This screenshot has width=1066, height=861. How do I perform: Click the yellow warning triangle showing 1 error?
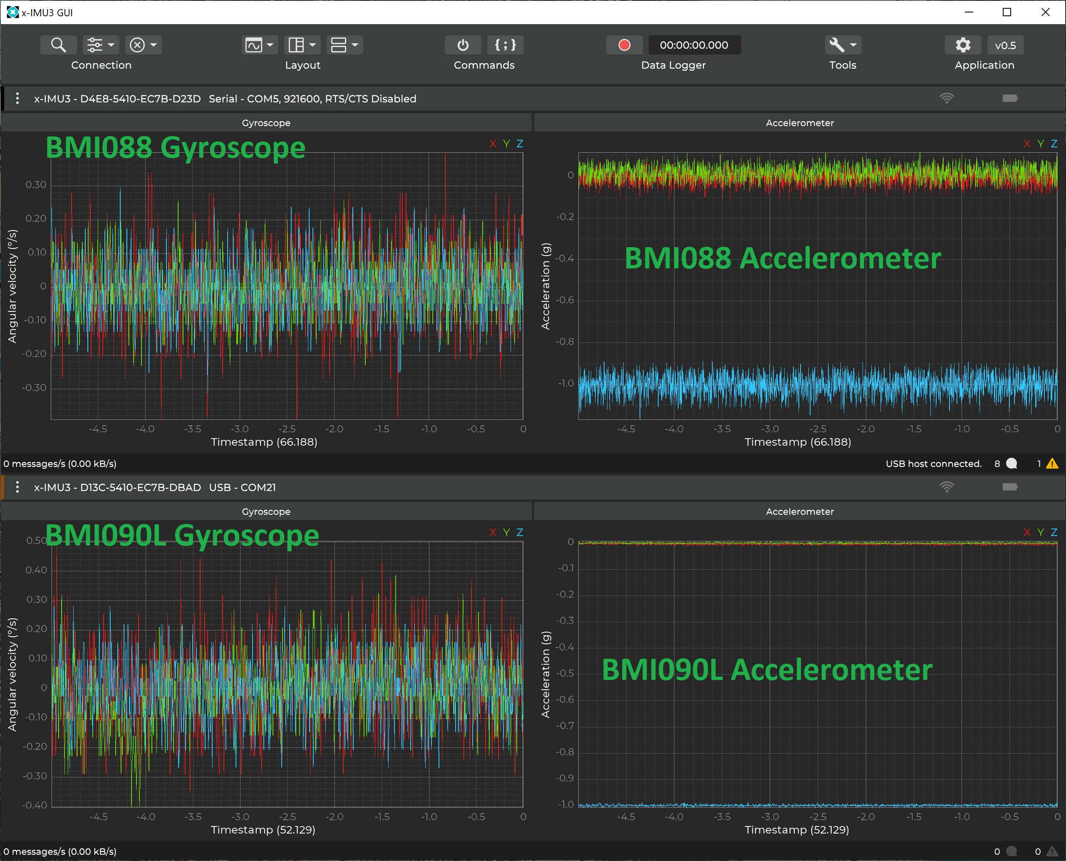click(1052, 464)
